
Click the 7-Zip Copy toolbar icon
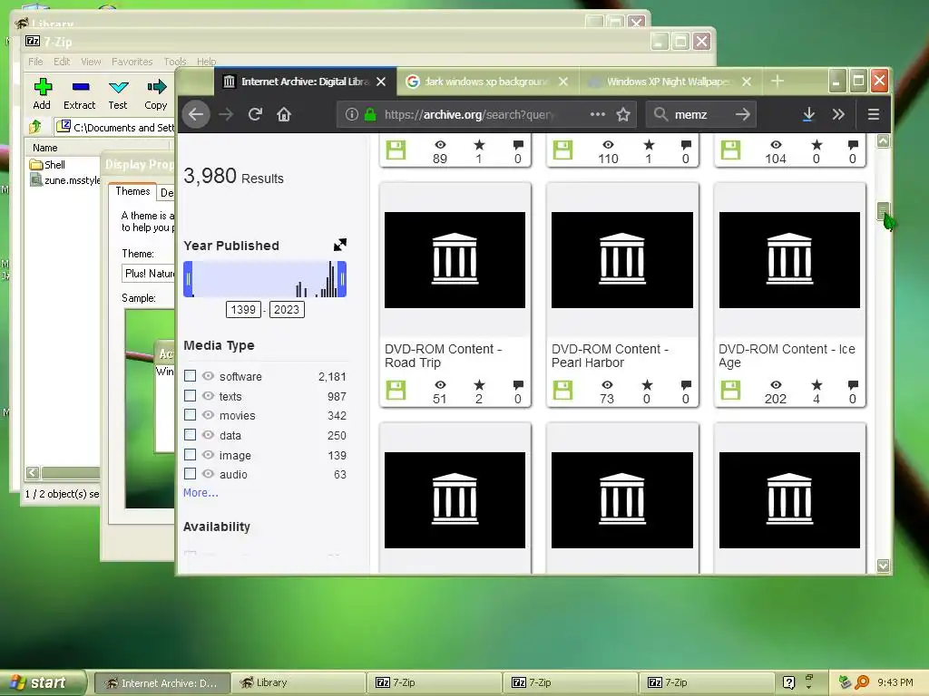tap(156, 87)
